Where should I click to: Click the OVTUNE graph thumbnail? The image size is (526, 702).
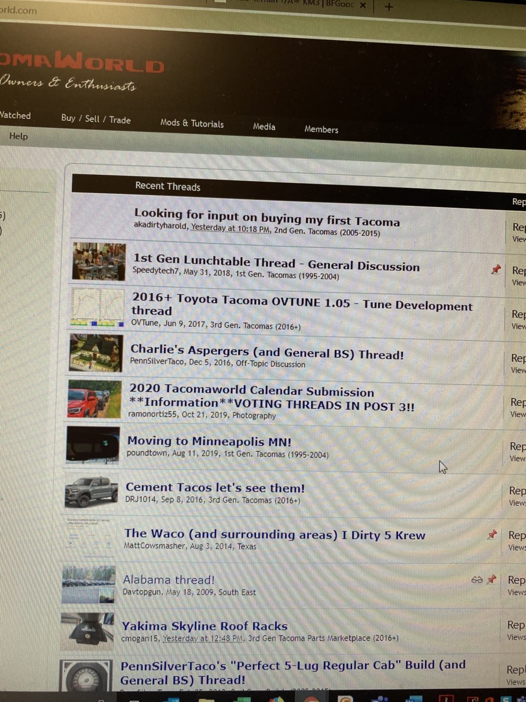(x=98, y=307)
